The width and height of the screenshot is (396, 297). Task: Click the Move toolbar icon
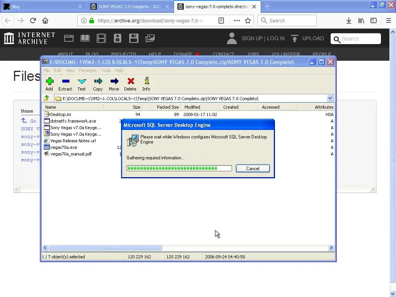pyautogui.click(x=114, y=84)
